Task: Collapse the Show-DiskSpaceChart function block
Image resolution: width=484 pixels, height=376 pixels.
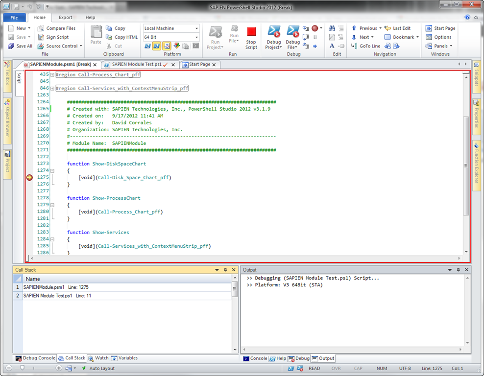Action: point(52,170)
